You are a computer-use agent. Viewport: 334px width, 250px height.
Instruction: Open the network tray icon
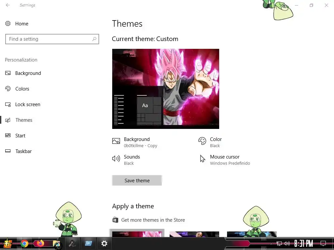pos(279,243)
